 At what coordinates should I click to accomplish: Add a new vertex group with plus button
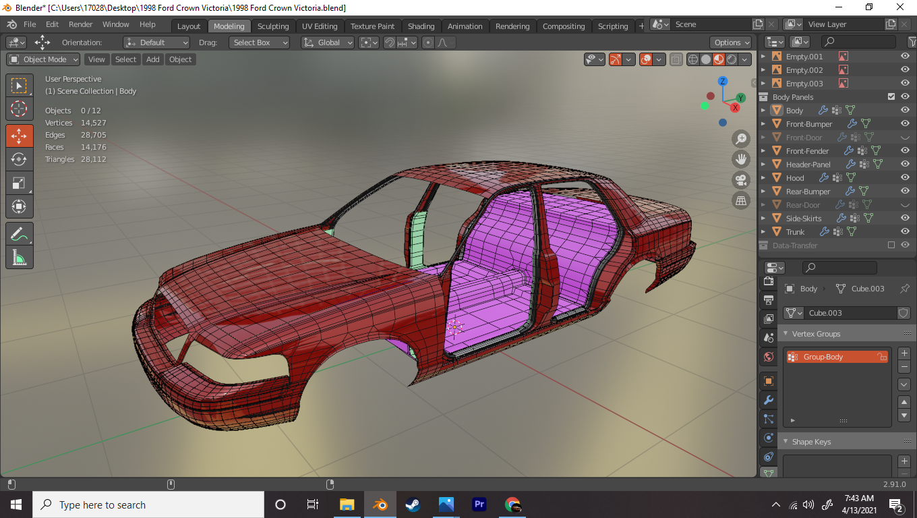(905, 353)
